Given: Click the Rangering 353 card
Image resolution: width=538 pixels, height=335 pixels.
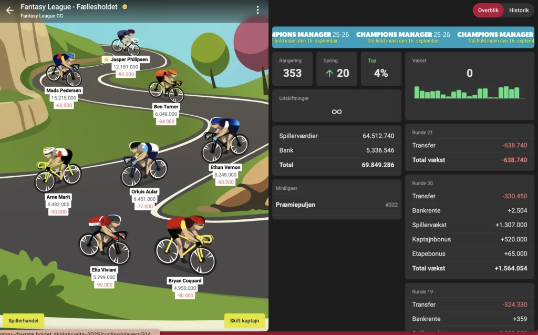Looking at the screenshot, I should click(x=292, y=69).
